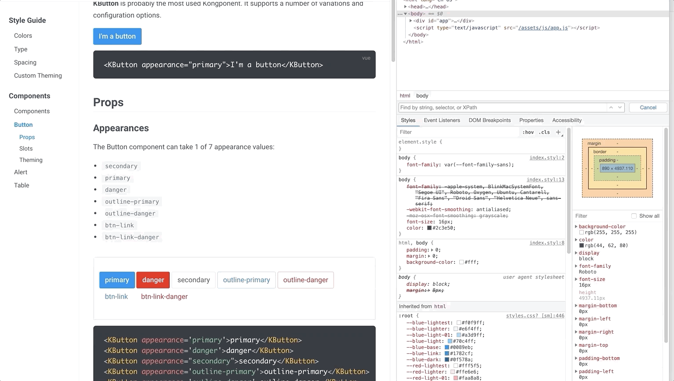
Task: Open Alert component in sidebar
Action: coord(21,172)
